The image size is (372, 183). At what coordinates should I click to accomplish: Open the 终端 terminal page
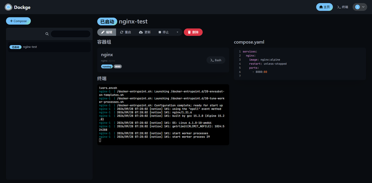click(343, 7)
